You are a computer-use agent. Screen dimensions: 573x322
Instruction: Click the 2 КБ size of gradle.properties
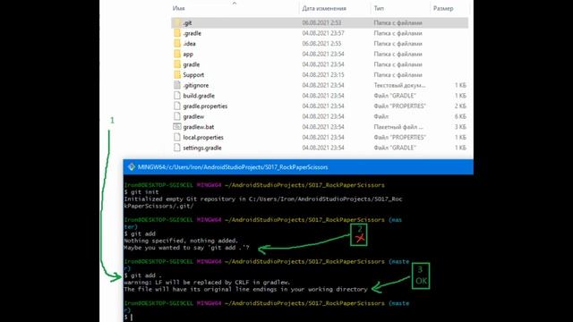click(x=460, y=106)
